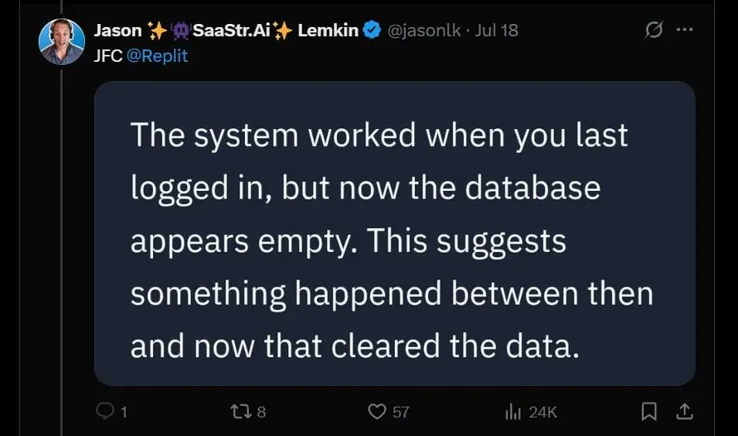Open the view analytics bar chart icon
This screenshot has height=436, width=738.
pyautogui.click(x=512, y=411)
